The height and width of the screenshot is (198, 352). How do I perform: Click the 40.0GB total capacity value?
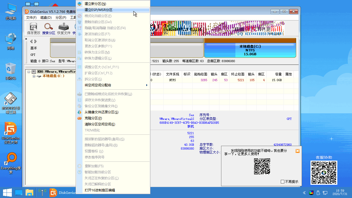189,145
